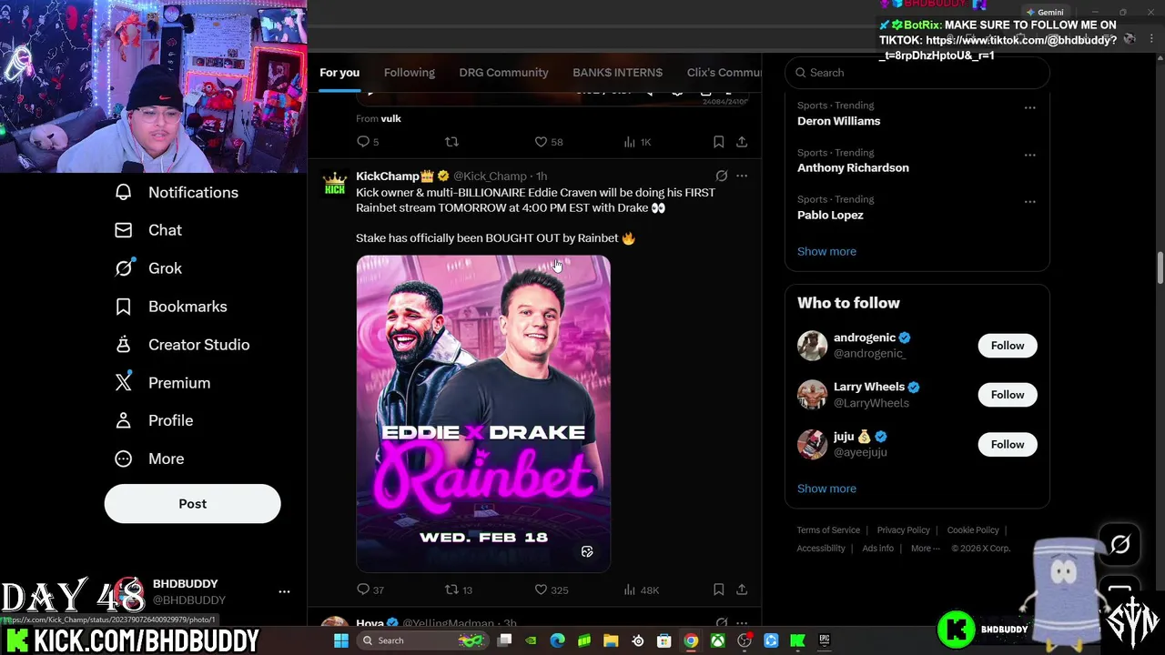Open more options for Anthony Richardson trend
Viewport: 1165px width, 655px height.
click(1029, 155)
